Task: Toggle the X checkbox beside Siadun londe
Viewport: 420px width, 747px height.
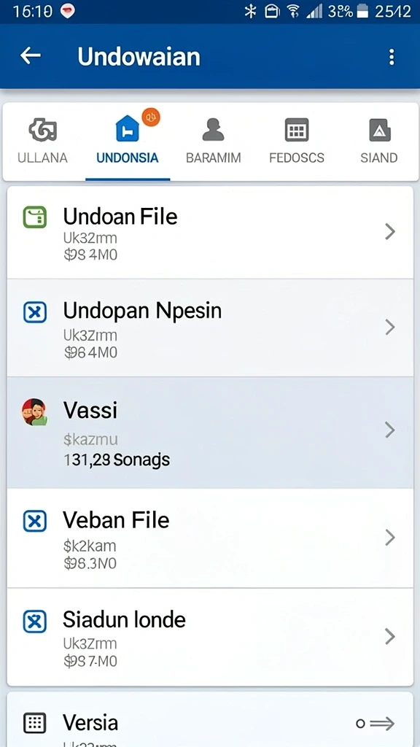Action: (35, 622)
